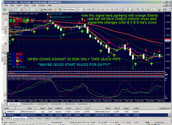The width and height of the screenshot is (172, 125).
Task: Select bar chart display icon
Action: point(123,10)
